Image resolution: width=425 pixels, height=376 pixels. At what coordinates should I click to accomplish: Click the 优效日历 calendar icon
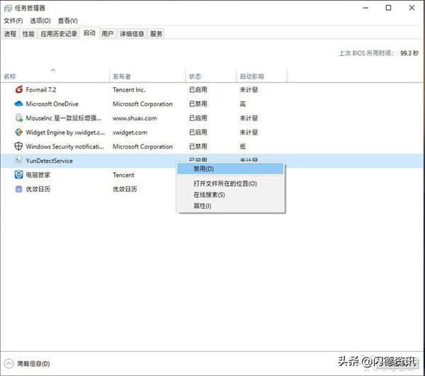(x=18, y=189)
